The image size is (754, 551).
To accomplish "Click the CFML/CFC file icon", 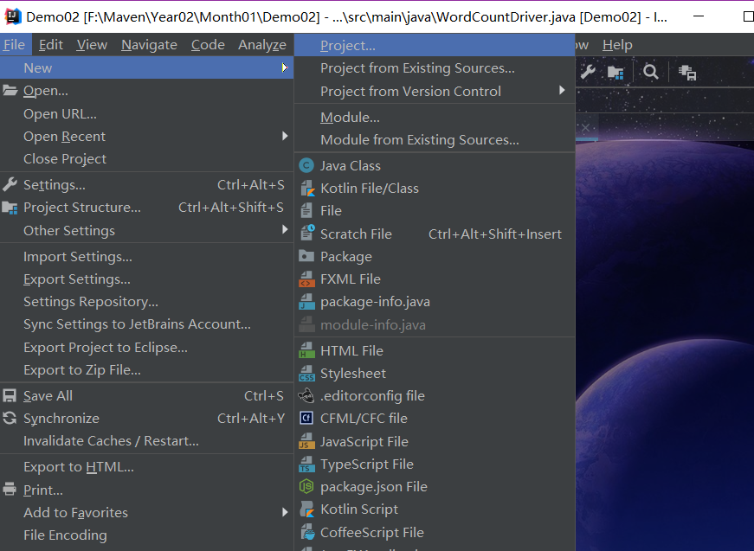I will tap(306, 418).
